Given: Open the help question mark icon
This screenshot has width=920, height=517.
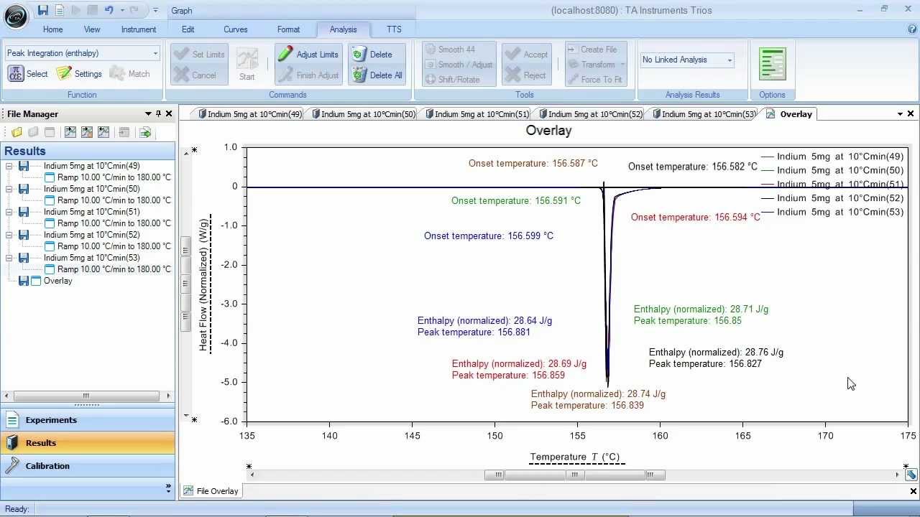Looking at the screenshot, I should 912,29.
